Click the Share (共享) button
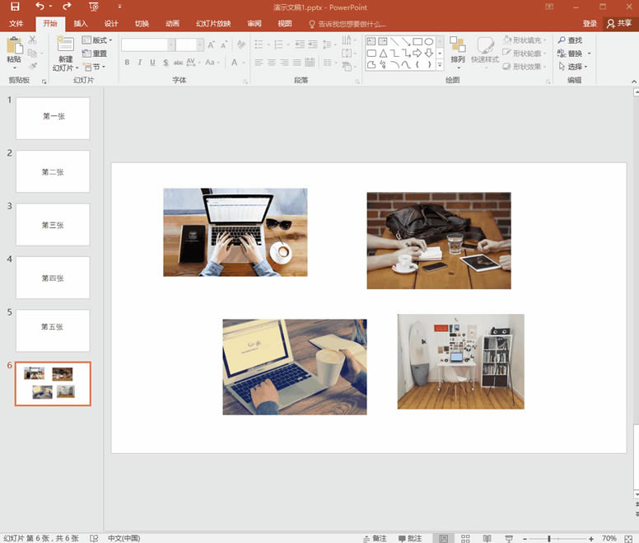This screenshot has height=543, width=639. pos(618,24)
